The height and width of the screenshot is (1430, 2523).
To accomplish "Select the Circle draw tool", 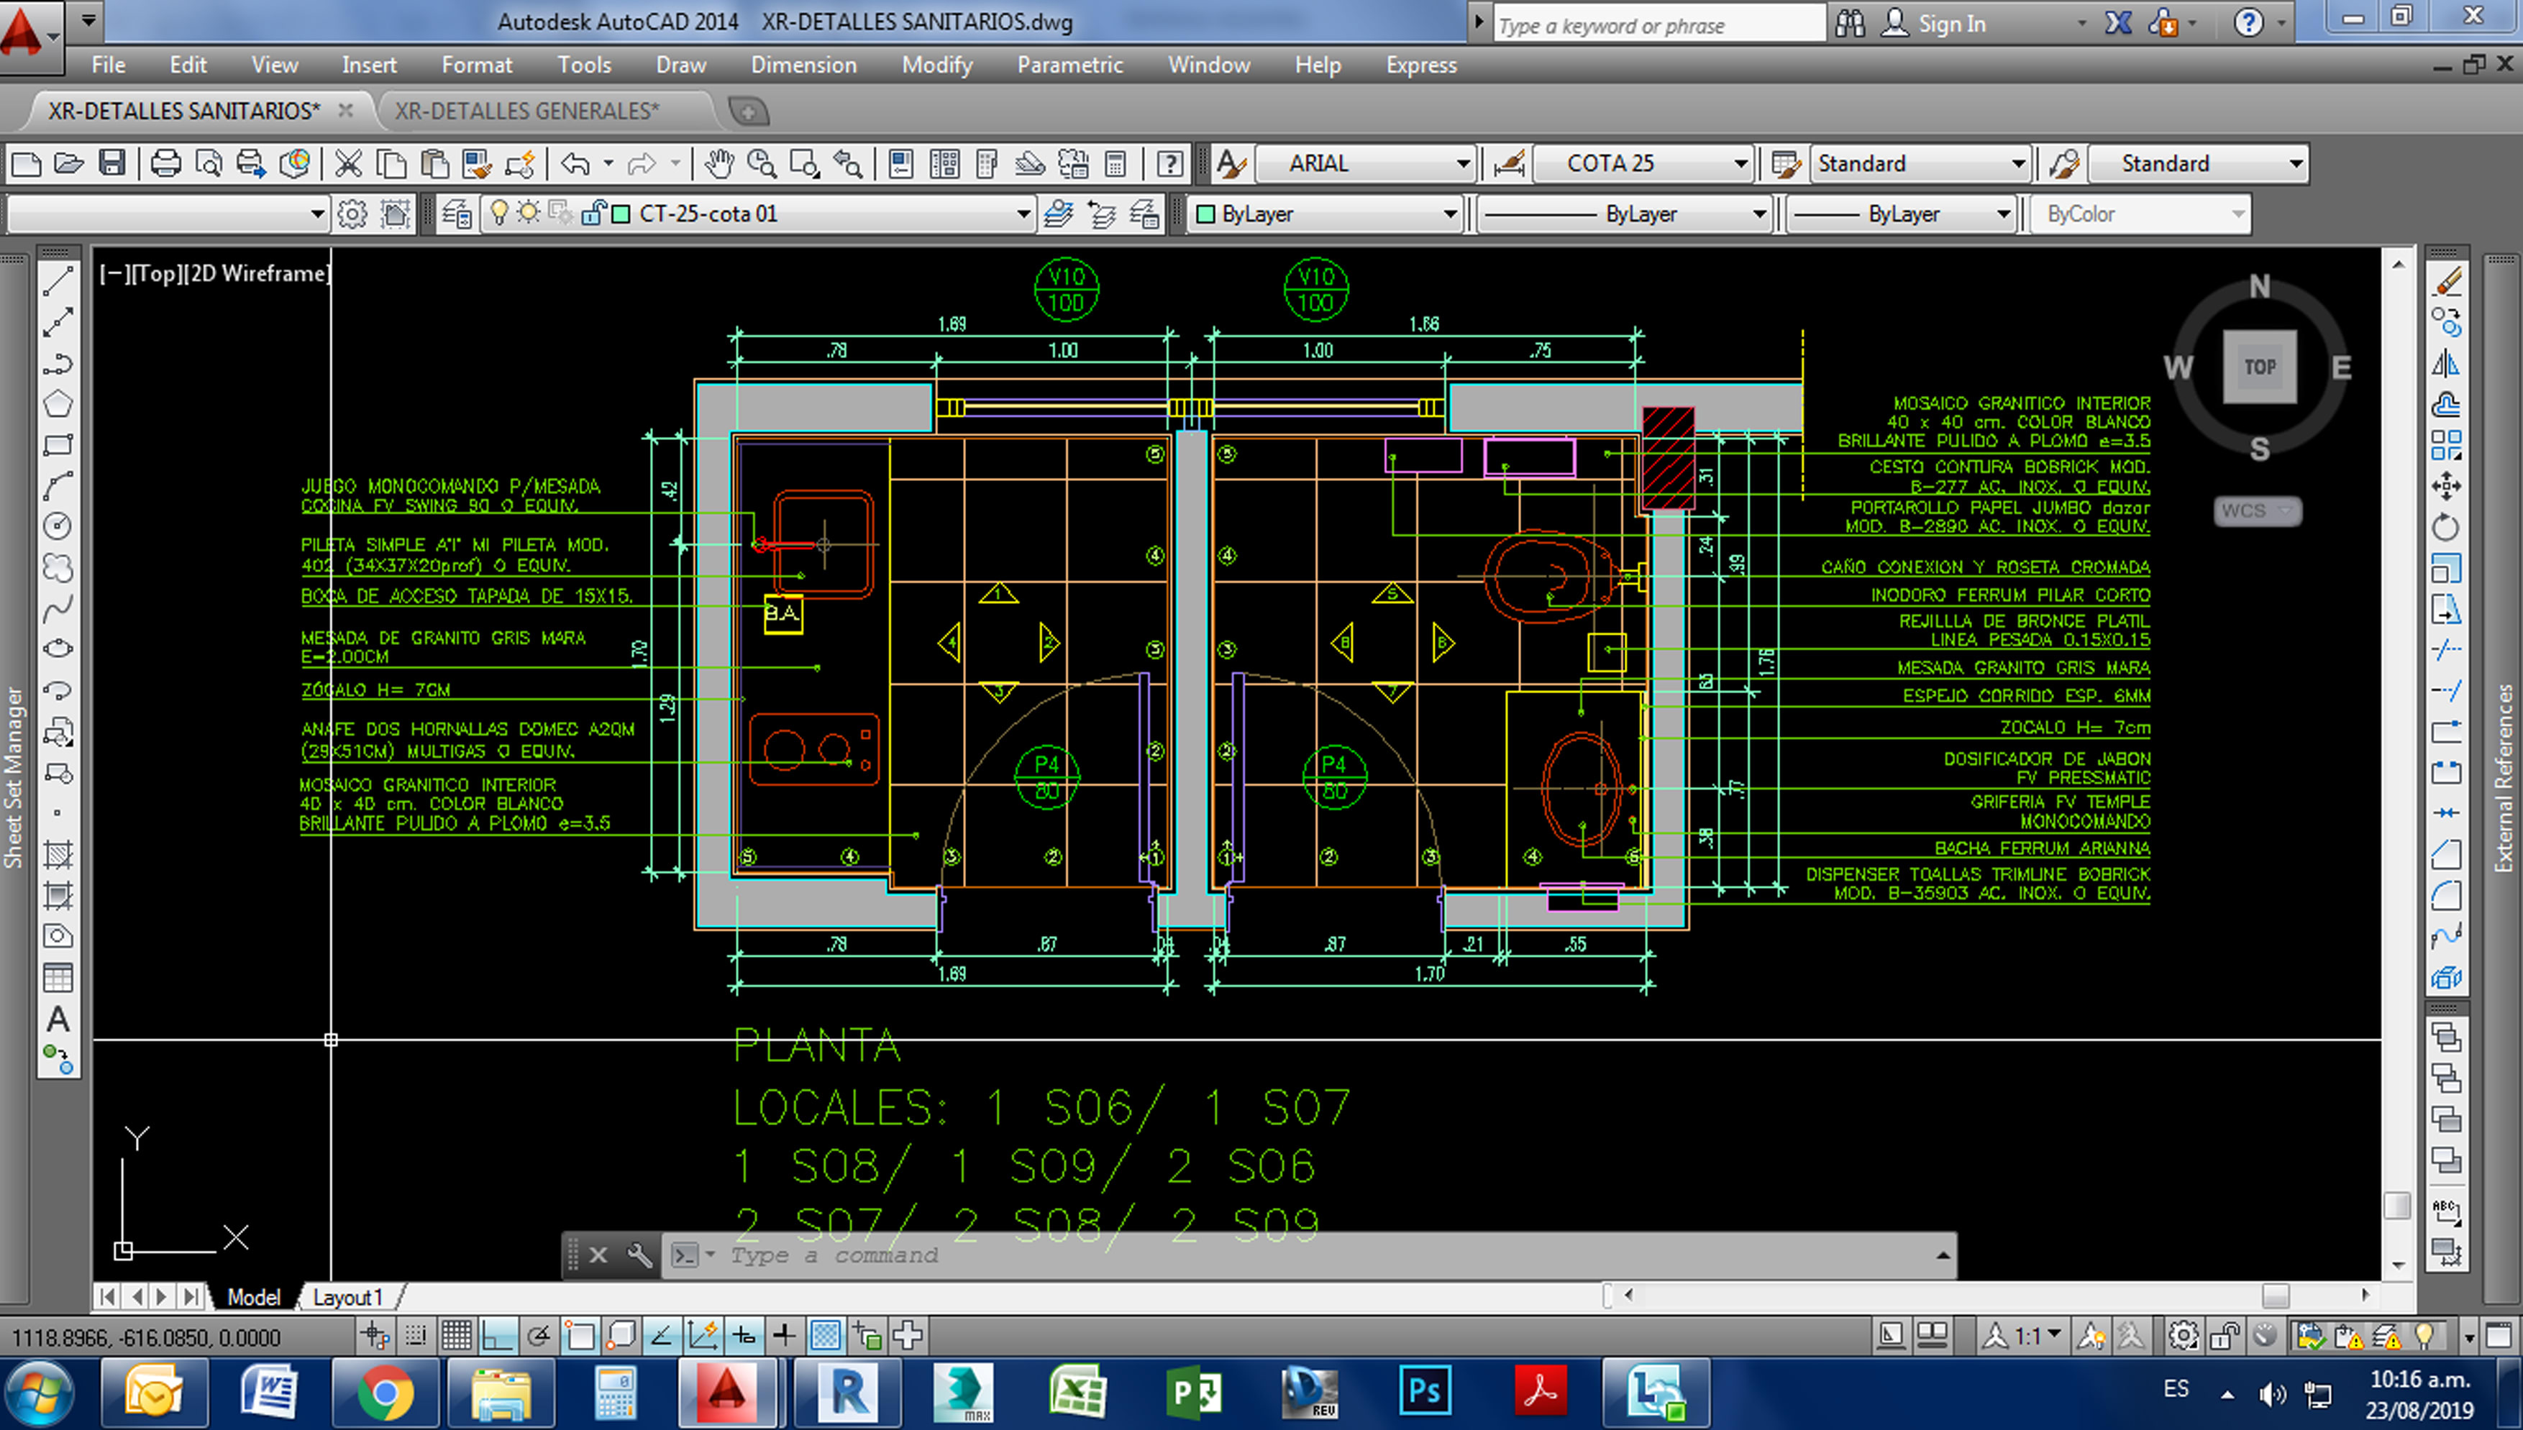I will coord(57,526).
